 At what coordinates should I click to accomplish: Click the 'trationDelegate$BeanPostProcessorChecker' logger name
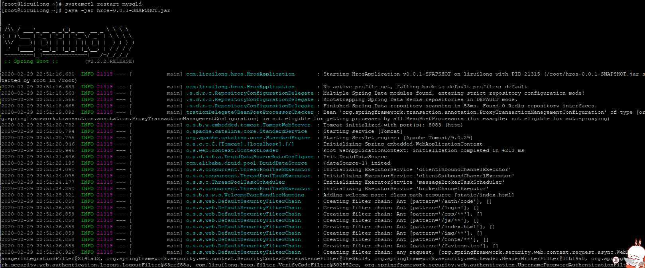click(x=250, y=112)
